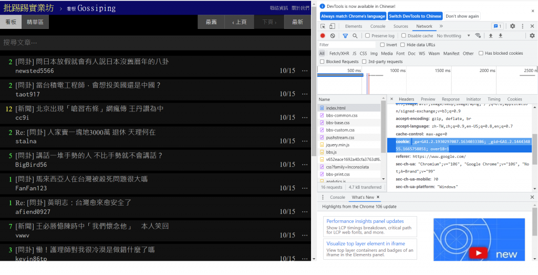
Task: Open the Response tab of request
Action: point(450,99)
